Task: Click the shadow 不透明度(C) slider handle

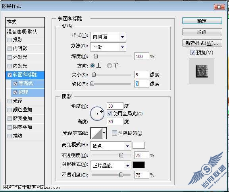Action: (x=121, y=175)
